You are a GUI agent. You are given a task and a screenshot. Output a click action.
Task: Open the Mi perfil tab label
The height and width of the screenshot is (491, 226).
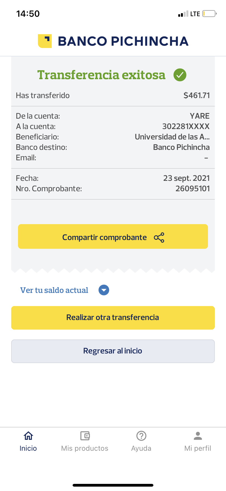click(x=198, y=448)
